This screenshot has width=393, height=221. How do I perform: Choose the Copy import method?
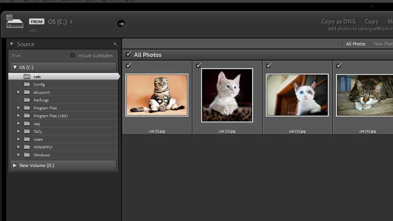[371, 22]
